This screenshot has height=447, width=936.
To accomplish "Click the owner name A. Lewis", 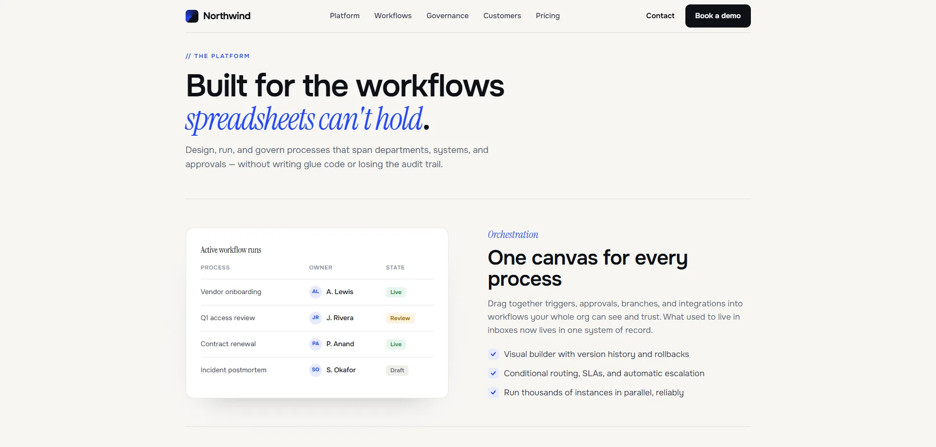I will pos(340,292).
